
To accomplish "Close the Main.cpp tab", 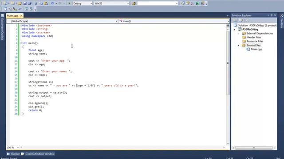I will (21, 16).
